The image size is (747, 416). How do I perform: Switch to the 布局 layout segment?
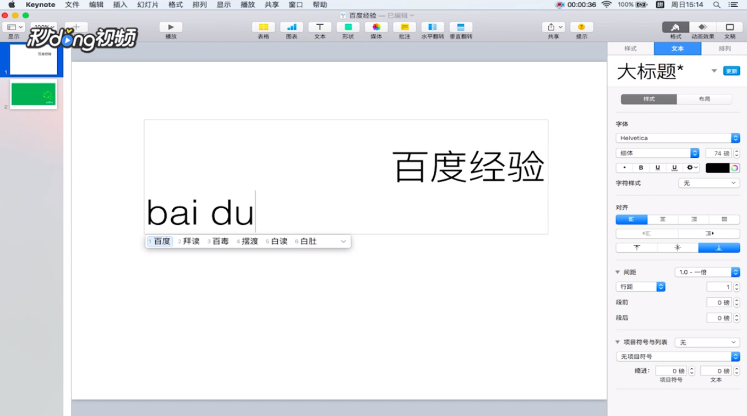click(x=705, y=99)
